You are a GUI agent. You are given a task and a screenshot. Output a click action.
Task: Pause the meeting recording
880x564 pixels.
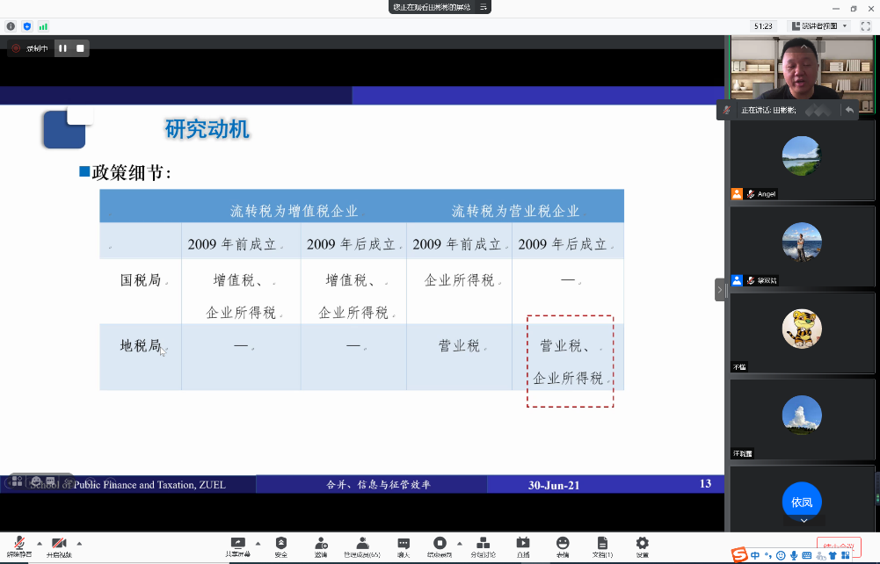62,48
